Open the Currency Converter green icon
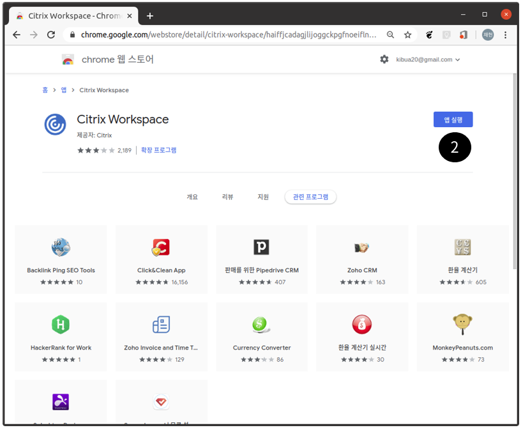Image resolution: width=523 pixels, height=430 pixels. (x=261, y=325)
